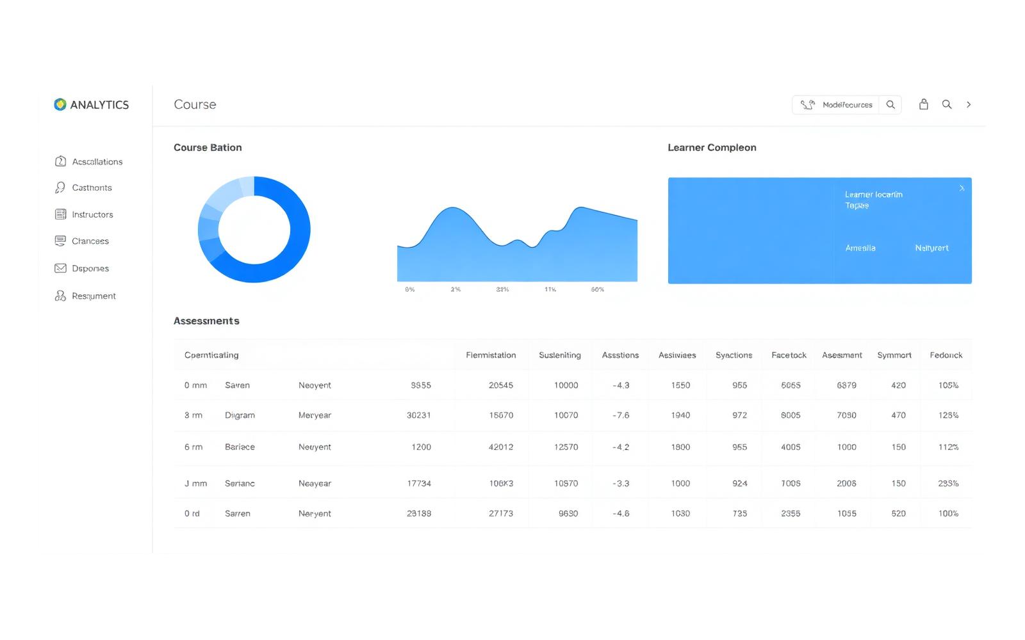Expand the header right chevron arrow
This screenshot has height=640, width=1025.
coord(969,104)
